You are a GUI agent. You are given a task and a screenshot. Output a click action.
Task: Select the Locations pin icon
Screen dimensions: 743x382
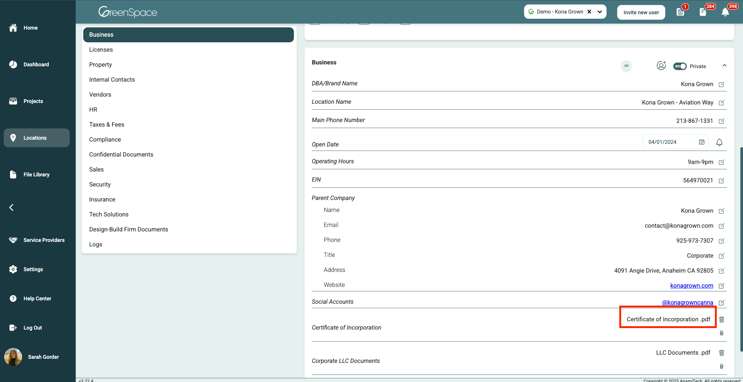click(x=13, y=138)
